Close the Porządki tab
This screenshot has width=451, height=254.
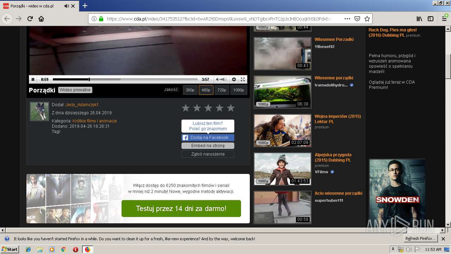pos(73,6)
